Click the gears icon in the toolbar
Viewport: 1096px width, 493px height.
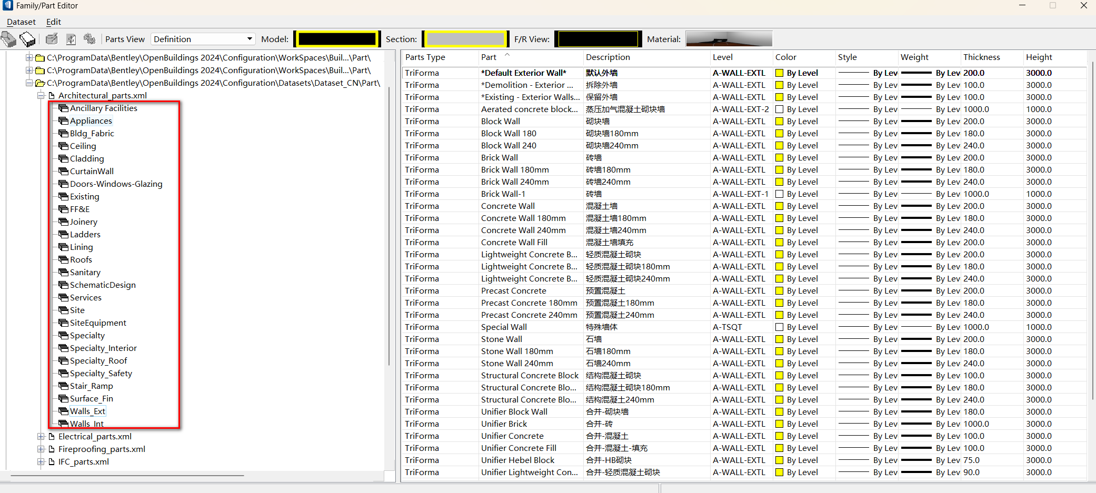[90, 39]
